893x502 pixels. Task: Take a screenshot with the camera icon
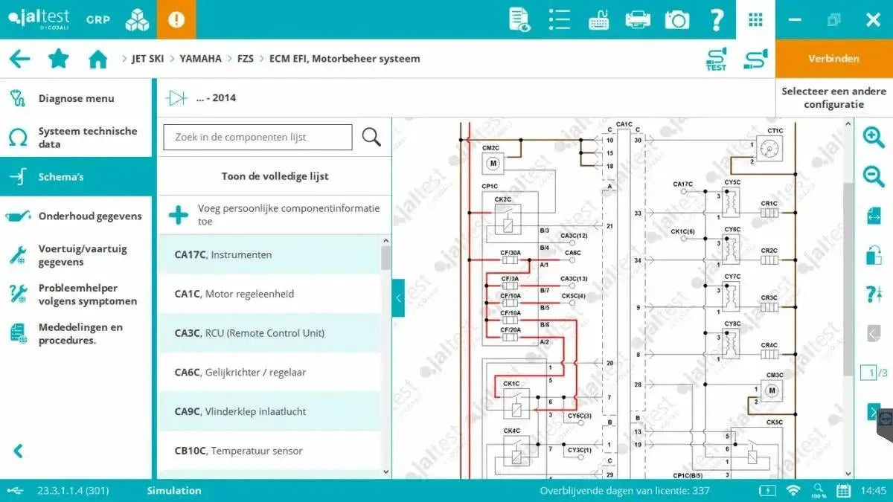coord(677,19)
